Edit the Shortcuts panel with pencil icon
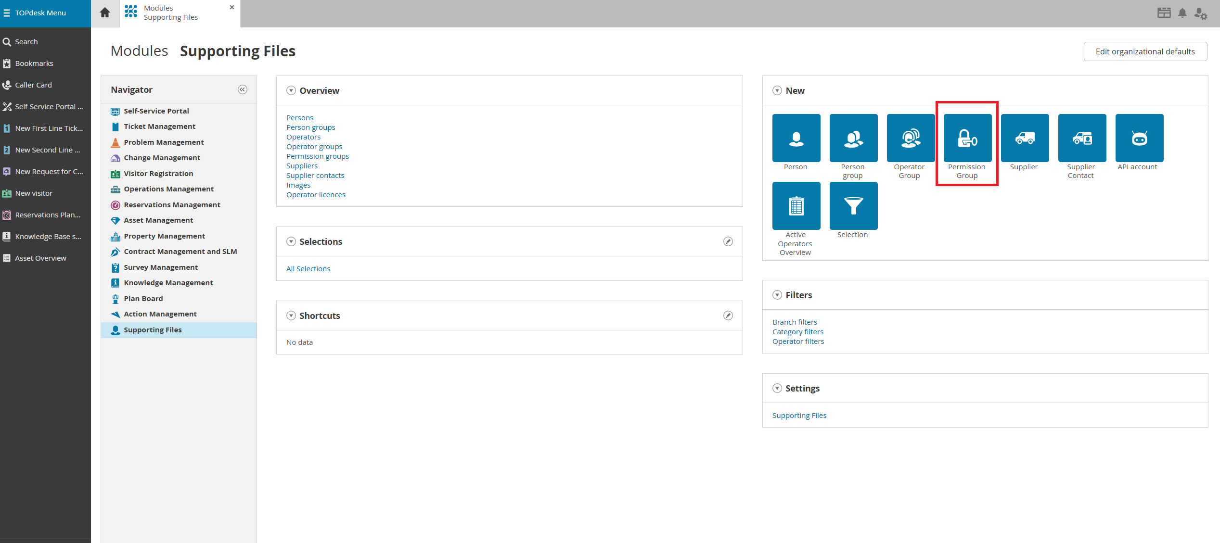Screen dimensions: 1220x543 pyautogui.click(x=728, y=316)
